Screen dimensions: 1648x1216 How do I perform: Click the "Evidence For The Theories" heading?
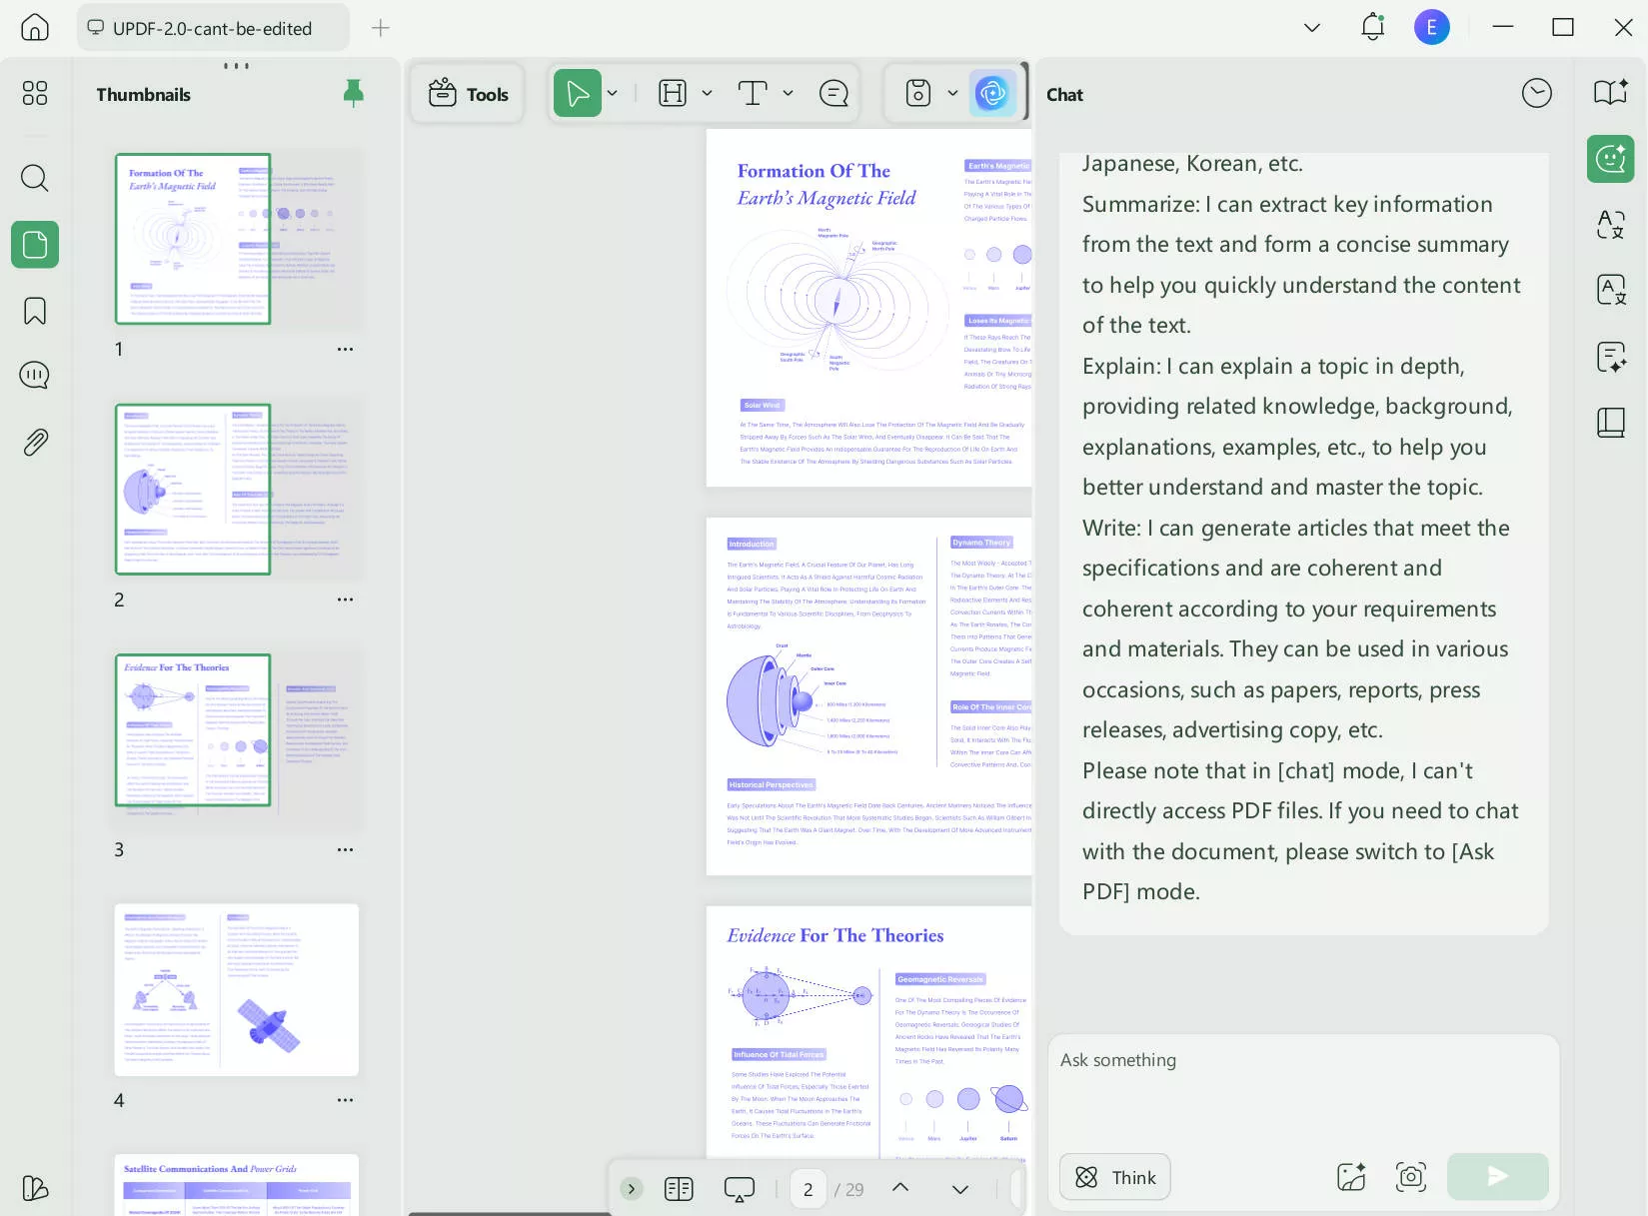click(x=835, y=935)
